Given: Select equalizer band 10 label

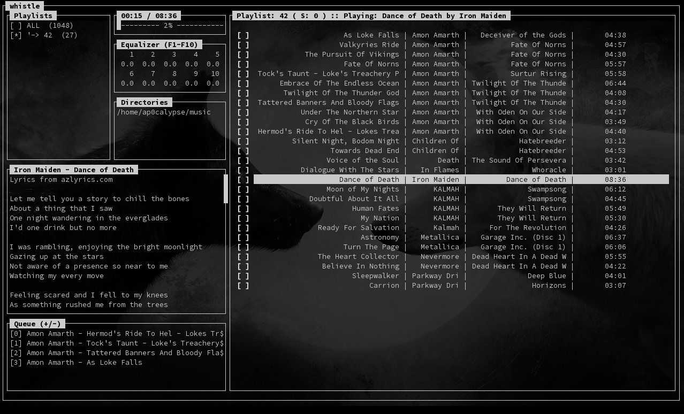Looking at the screenshot, I should click(x=215, y=74).
